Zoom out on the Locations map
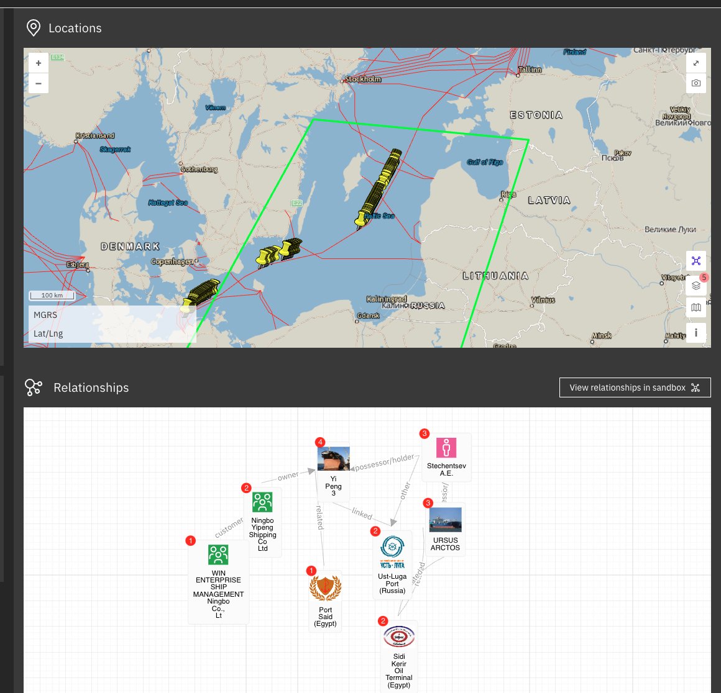Image resolution: width=721 pixels, height=693 pixels. pyautogui.click(x=39, y=84)
